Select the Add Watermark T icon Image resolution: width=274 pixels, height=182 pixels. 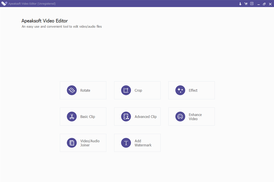(x=126, y=143)
